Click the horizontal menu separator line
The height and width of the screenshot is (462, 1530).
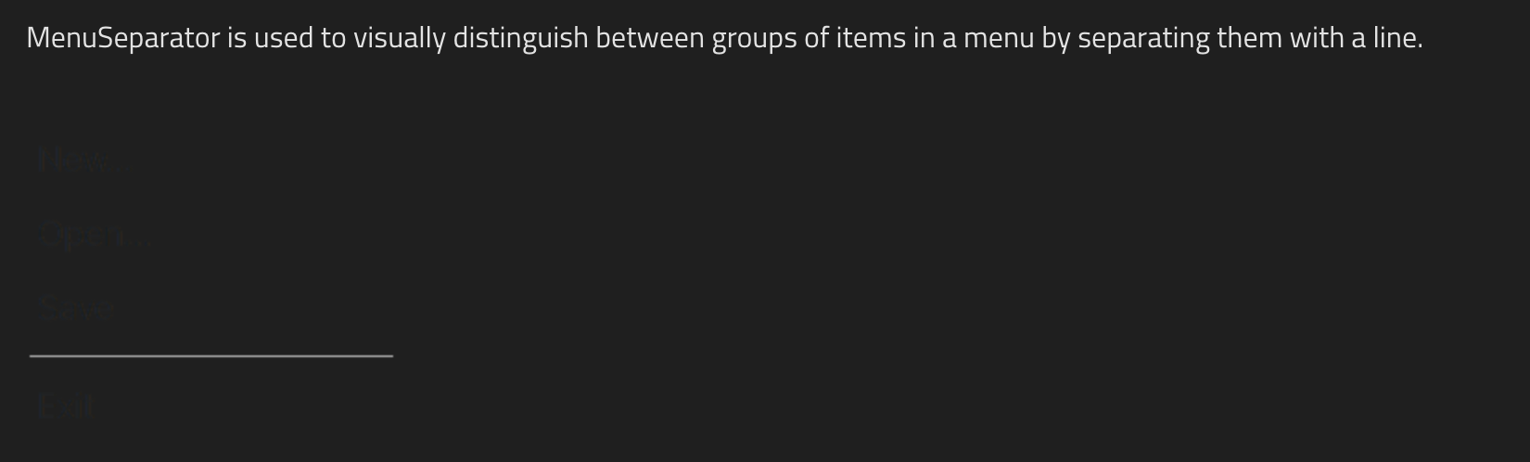[211, 355]
